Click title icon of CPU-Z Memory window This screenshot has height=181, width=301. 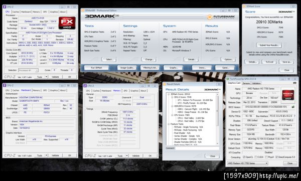(x=85, y=86)
